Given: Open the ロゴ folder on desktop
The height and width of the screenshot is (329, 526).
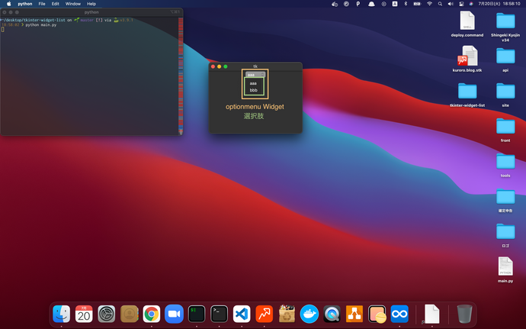Looking at the screenshot, I should point(505,235).
